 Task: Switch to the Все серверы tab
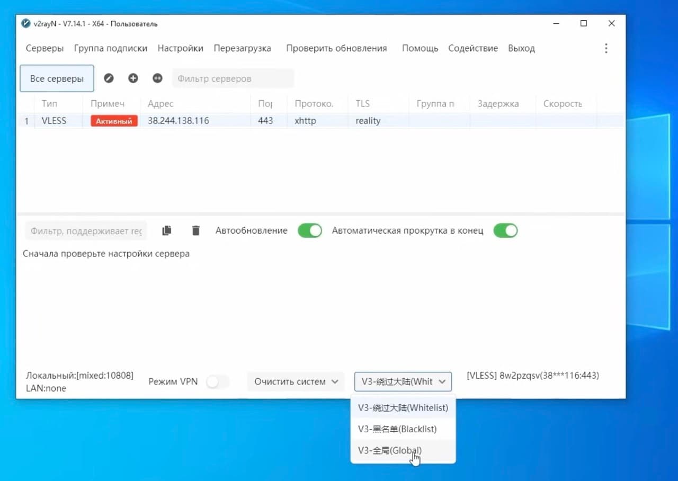point(57,78)
